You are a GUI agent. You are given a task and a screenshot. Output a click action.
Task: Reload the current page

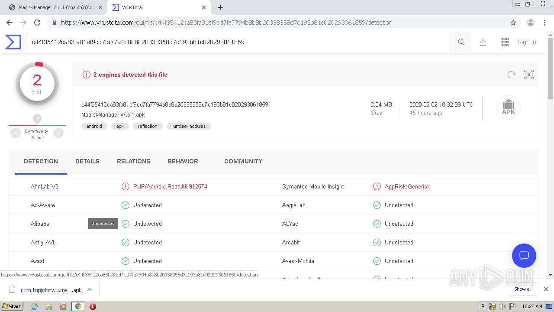pos(37,23)
